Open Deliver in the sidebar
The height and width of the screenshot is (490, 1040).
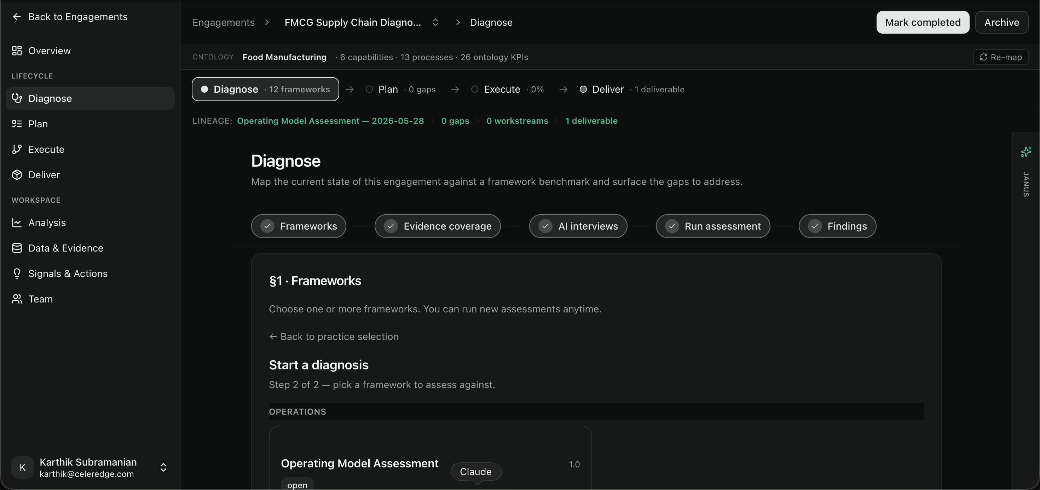[90, 174]
